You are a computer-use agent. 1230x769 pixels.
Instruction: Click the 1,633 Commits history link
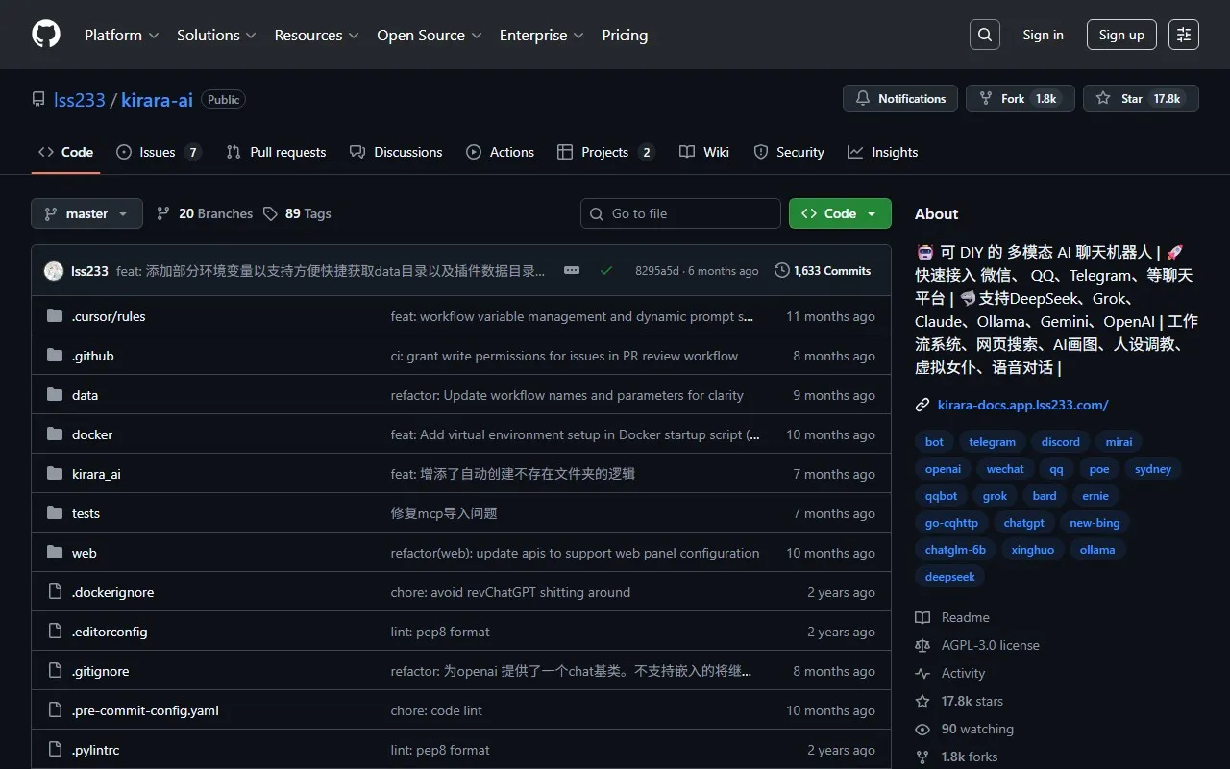pos(823,271)
